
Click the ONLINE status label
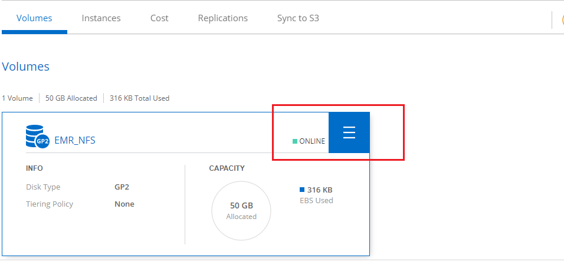tap(312, 141)
